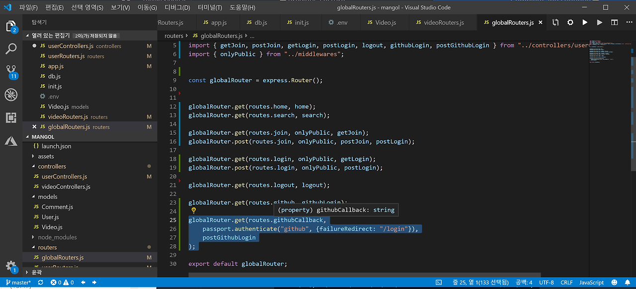The height and width of the screenshot is (289, 636).
Task: Click the lightbulb quick-fix icon on line 24
Action: (x=194, y=210)
